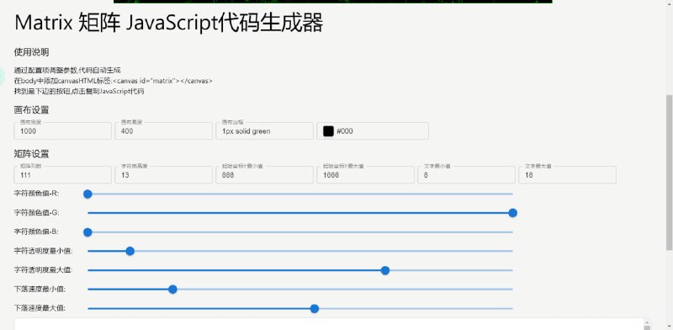673x330 pixels.
Task: Click the '画布设置' heading
Action: pos(31,110)
